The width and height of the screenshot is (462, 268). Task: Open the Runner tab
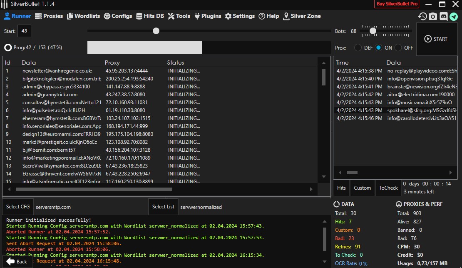17,16
